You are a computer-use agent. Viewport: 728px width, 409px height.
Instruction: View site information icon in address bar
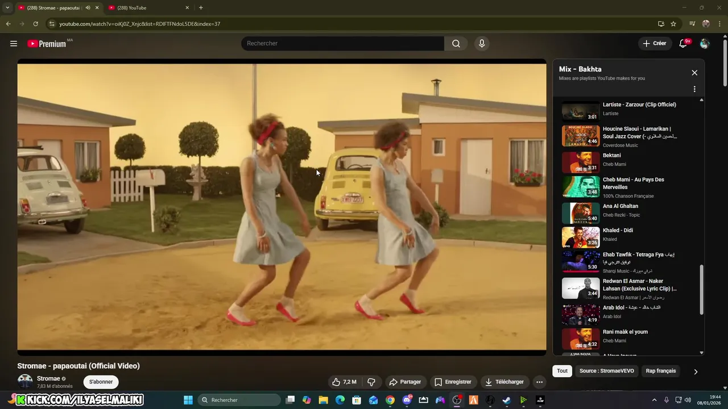52,24
